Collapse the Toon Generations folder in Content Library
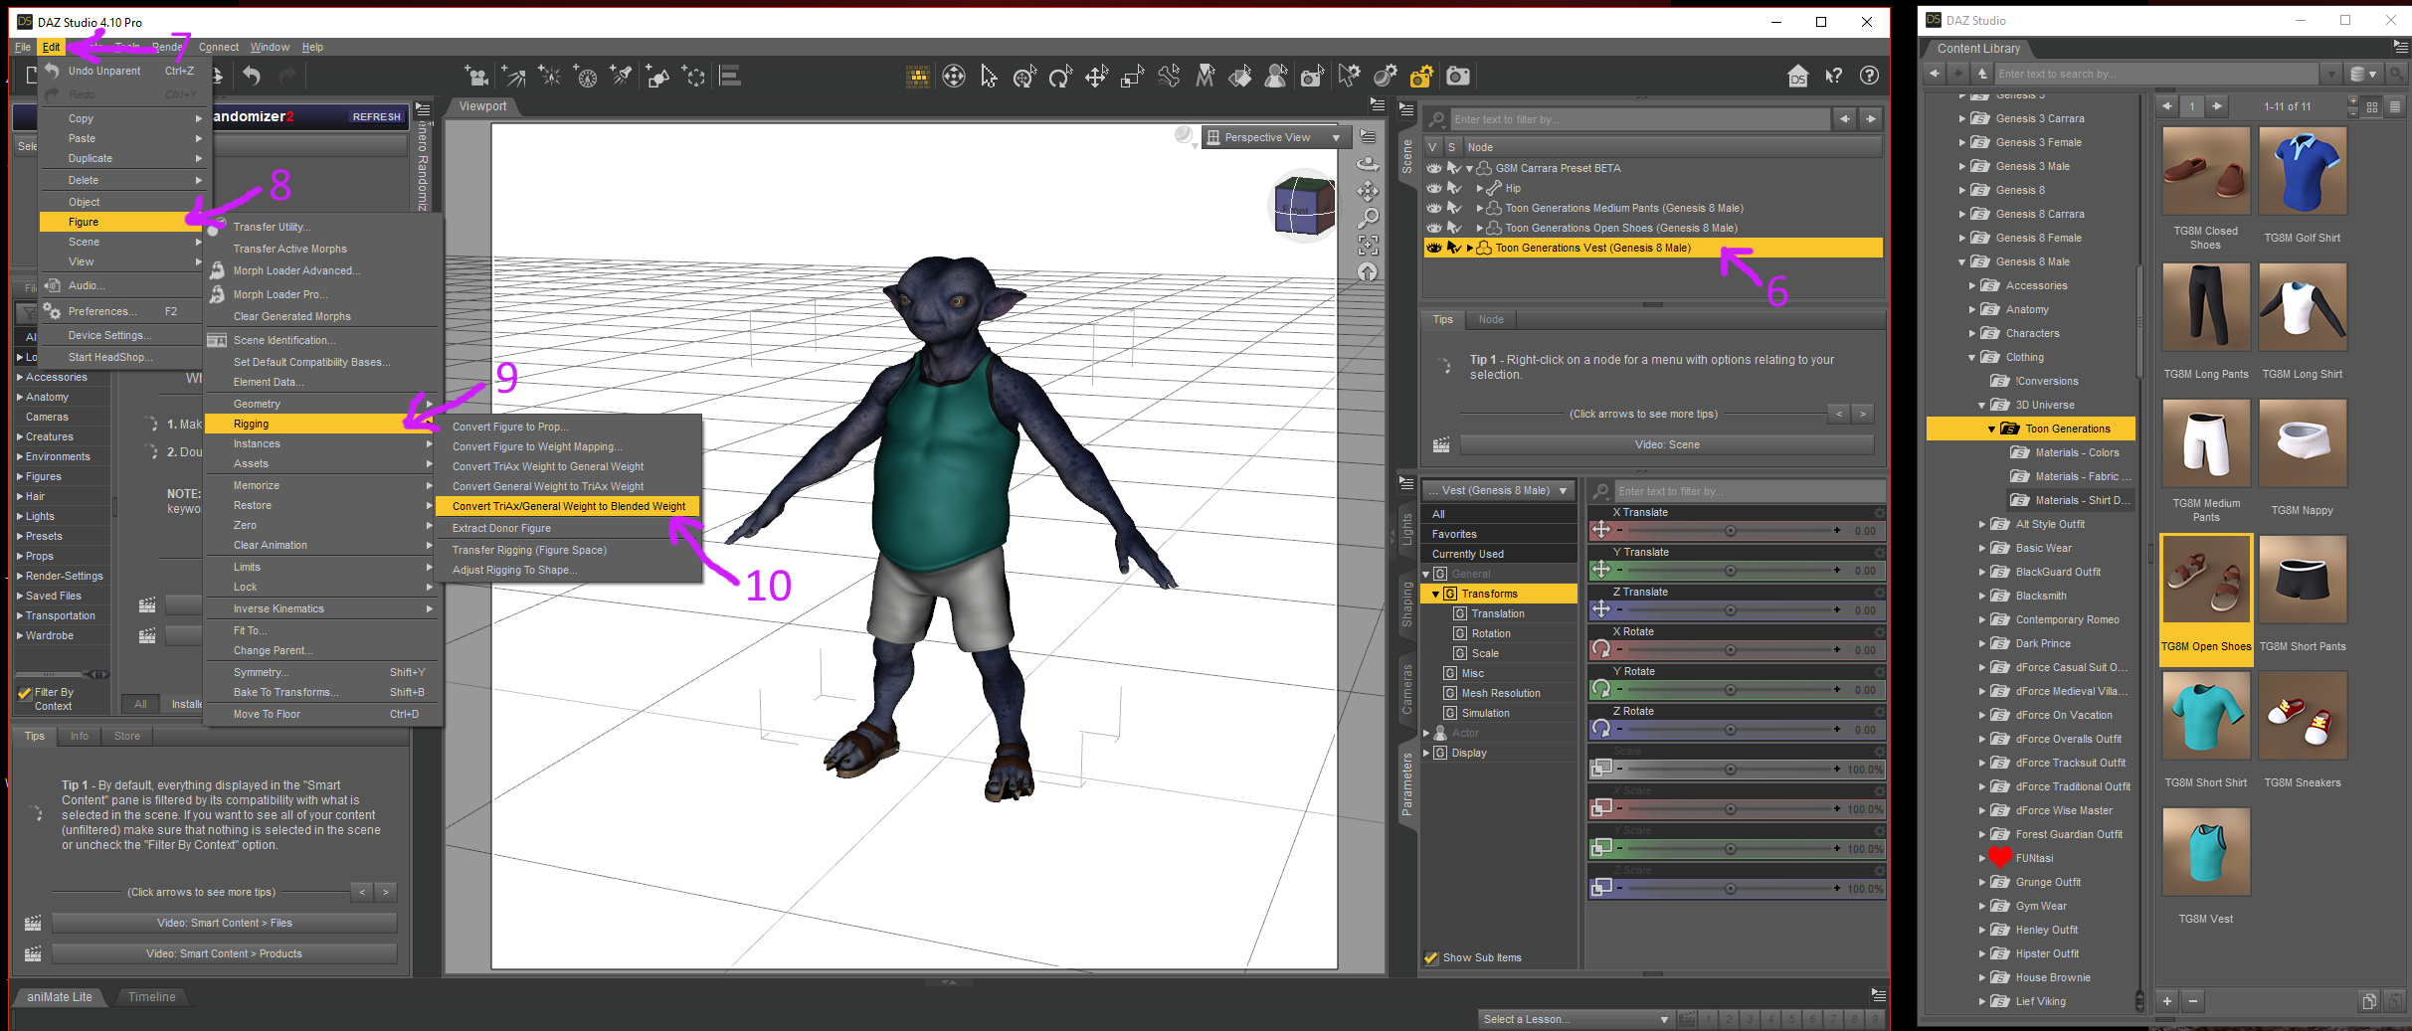 click(1991, 430)
